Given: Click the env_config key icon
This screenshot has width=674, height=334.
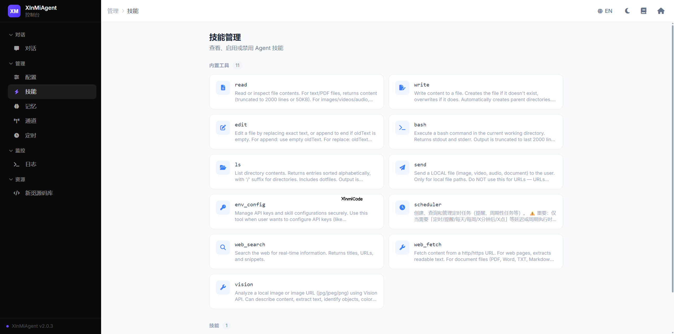Looking at the screenshot, I should [223, 208].
